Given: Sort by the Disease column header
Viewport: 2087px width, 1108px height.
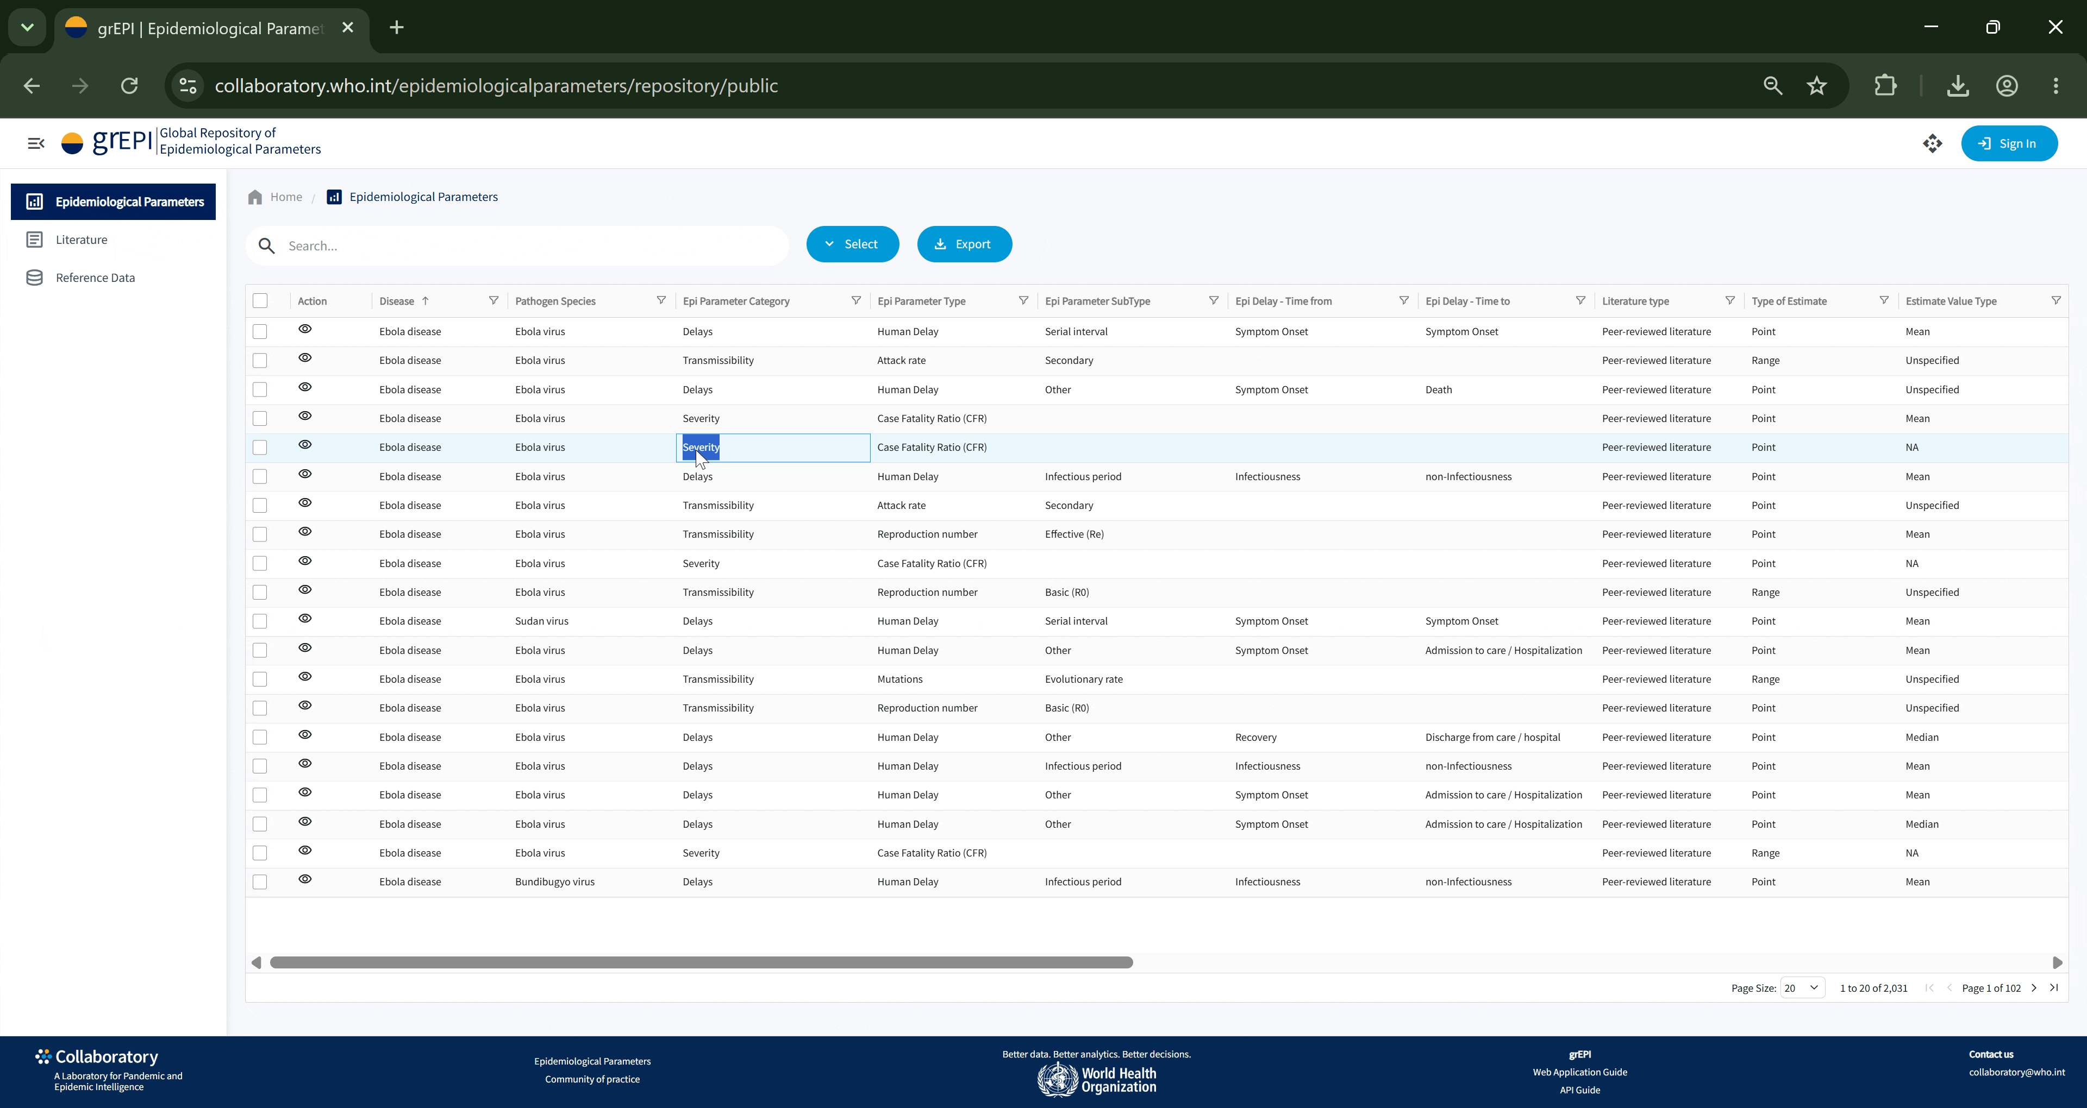Looking at the screenshot, I should pyautogui.click(x=397, y=301).
